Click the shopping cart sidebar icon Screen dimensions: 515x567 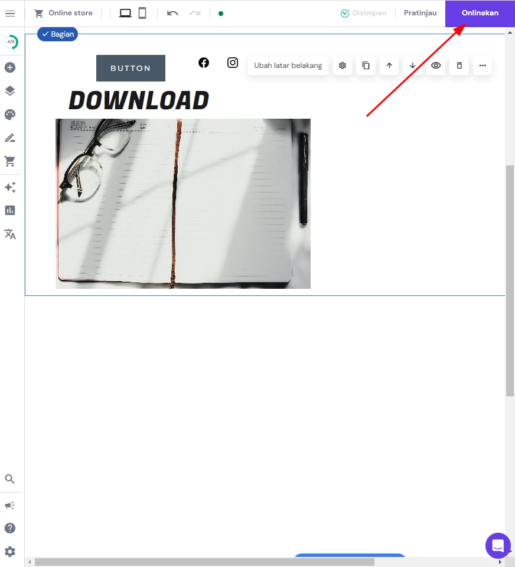click(10, 161)
